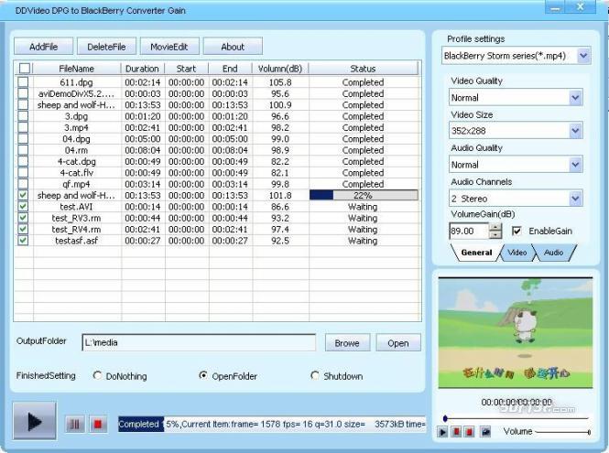This screenshot has height=453, width=609.
Task: Select the aviDemoDivX5.2 file row
Action: (218, 93)
